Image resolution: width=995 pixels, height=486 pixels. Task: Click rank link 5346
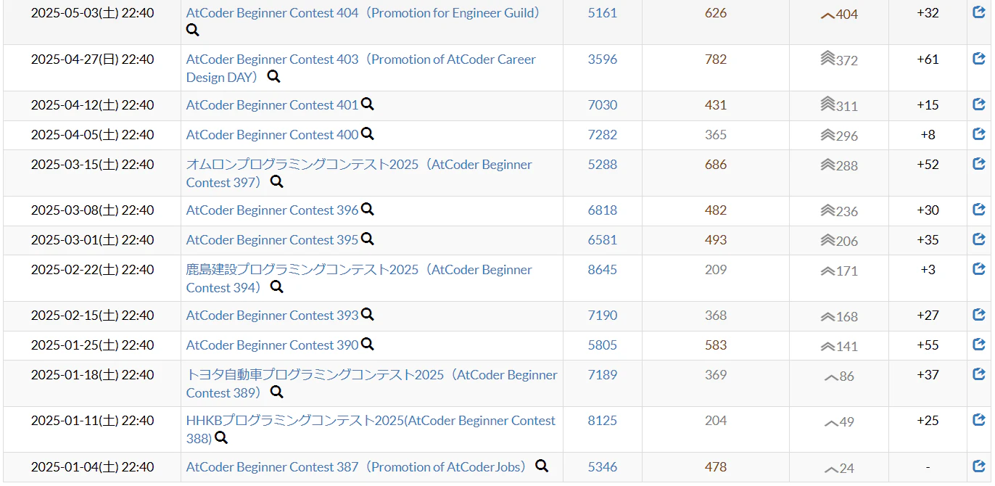603,467
